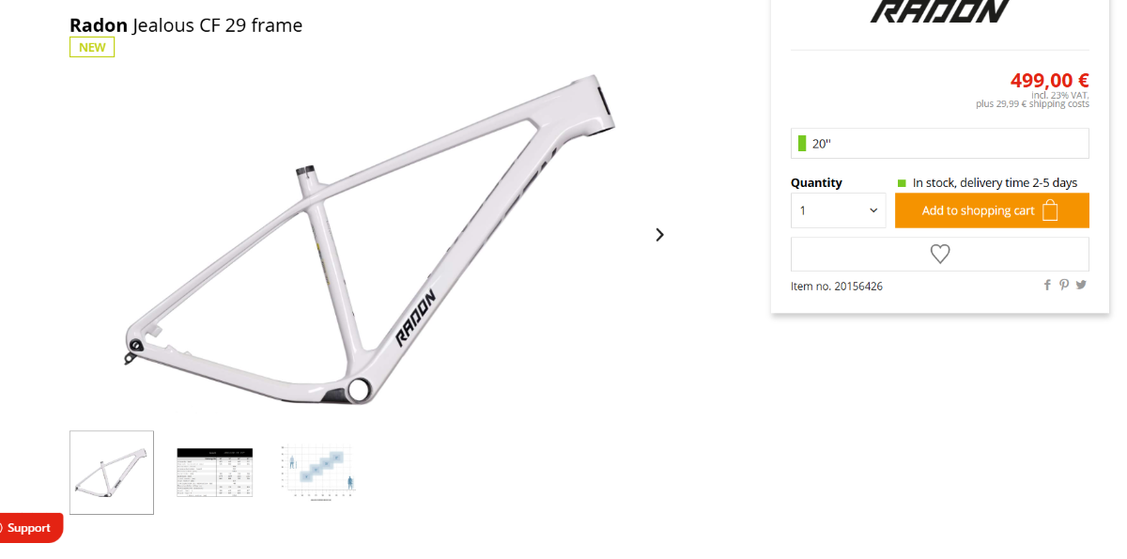
Task: Expand quantity selector chevron
Action: [873, 211]
